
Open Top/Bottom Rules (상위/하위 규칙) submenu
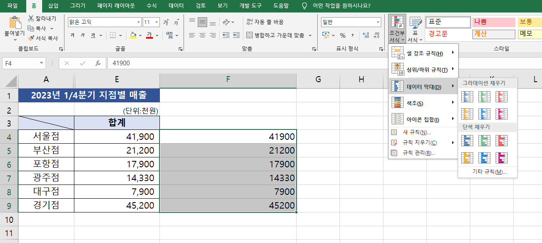tap(423, 70)
